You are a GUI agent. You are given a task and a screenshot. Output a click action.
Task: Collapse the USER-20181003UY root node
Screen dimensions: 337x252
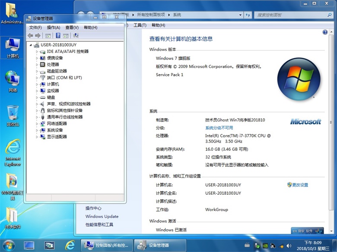tap(31, 45)
